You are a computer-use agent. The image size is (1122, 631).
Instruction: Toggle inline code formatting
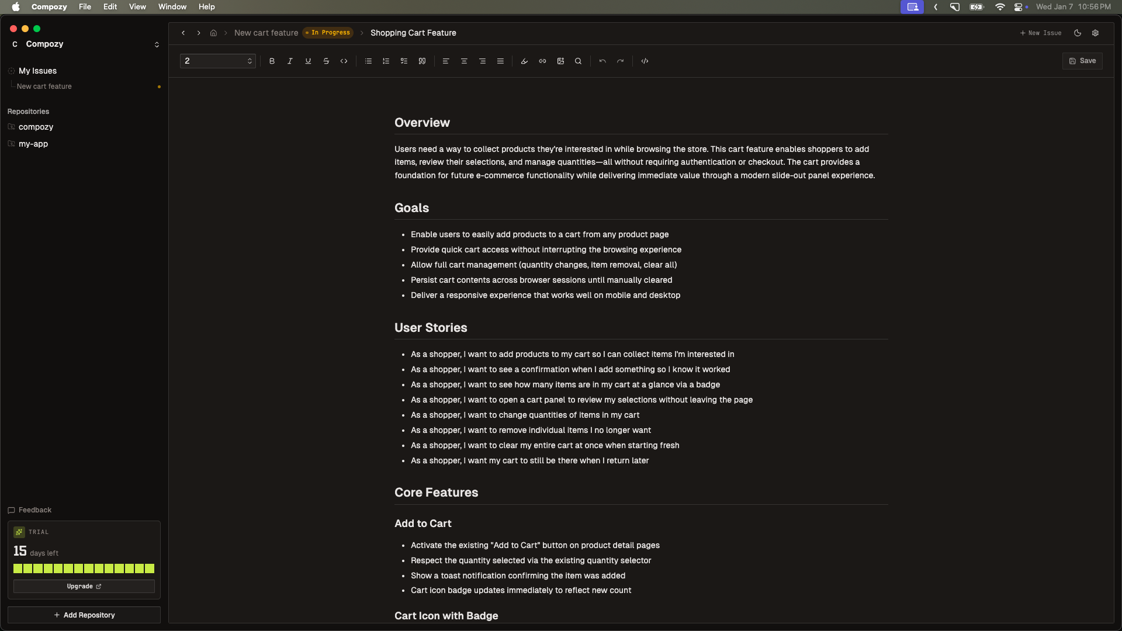344,61
